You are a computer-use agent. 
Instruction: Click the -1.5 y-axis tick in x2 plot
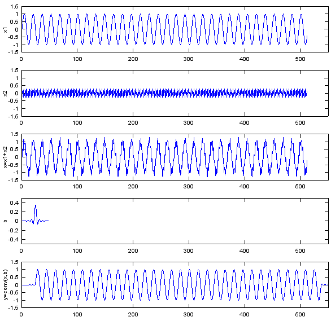tap(14, 116)
